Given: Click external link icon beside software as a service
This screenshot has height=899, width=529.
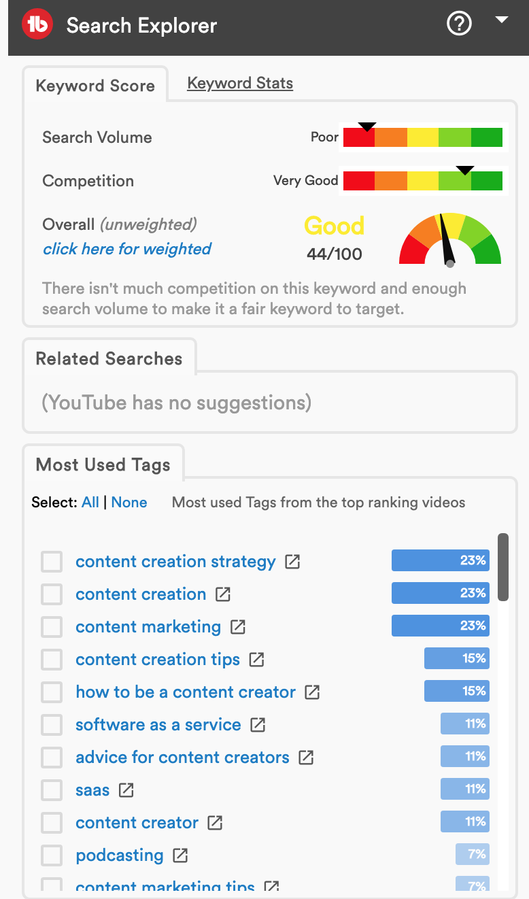Looking at the screenshot, I should point(258,725).
